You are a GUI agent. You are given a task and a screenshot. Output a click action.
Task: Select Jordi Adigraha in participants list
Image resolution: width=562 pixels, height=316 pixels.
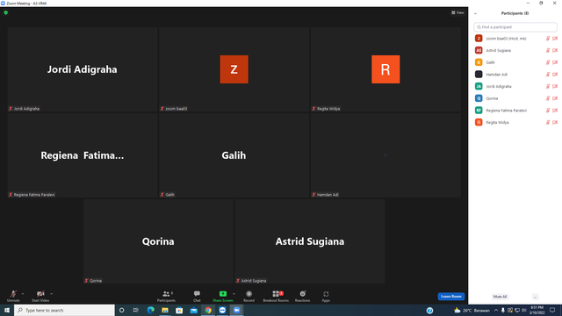pyautogui.click(x=515, y=86)
